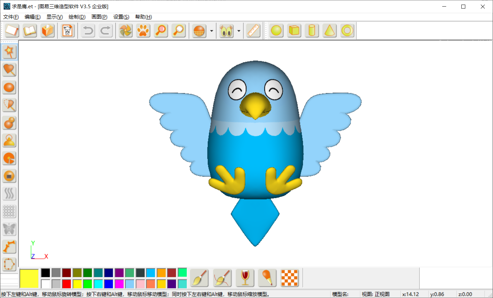Image resolution: width=493 pixels, height=298 pixels.
Task: Click the orange box package icon
Action: 47,31
